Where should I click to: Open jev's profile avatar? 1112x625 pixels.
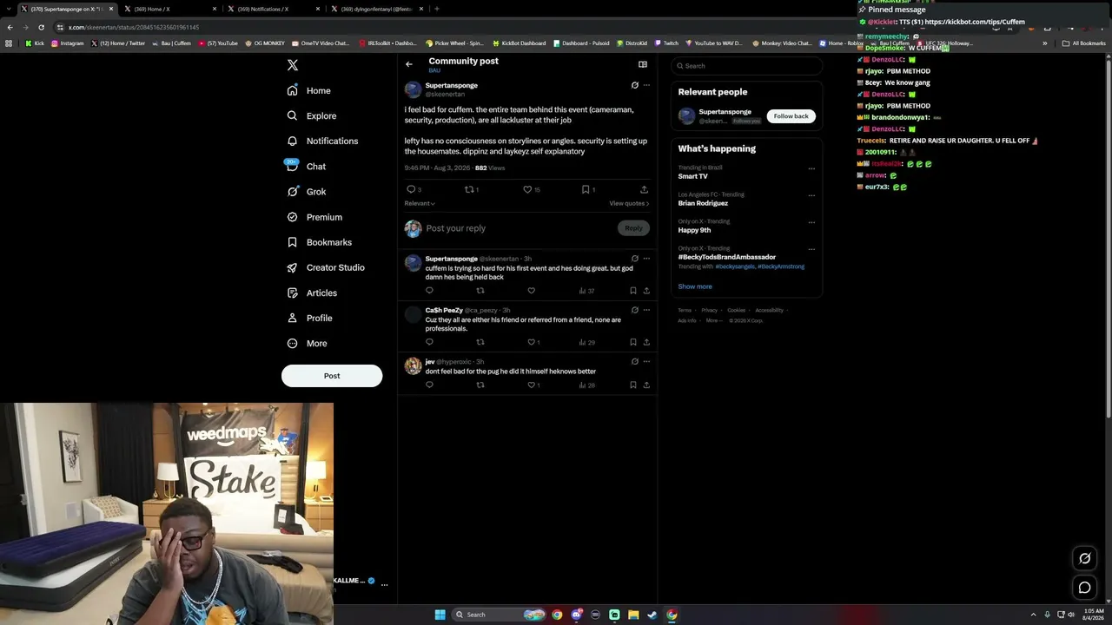tap(413, 365)
